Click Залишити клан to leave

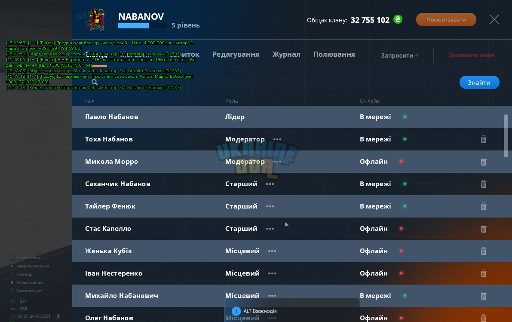(471, 55)
